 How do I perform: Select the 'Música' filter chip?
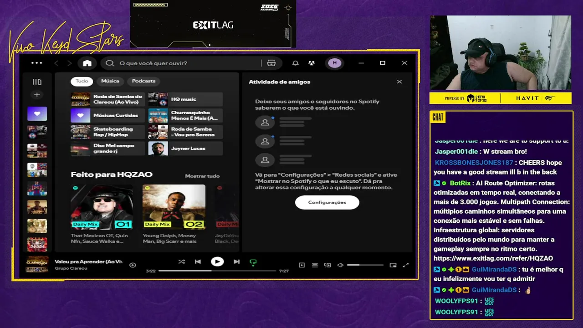(110, 81)
